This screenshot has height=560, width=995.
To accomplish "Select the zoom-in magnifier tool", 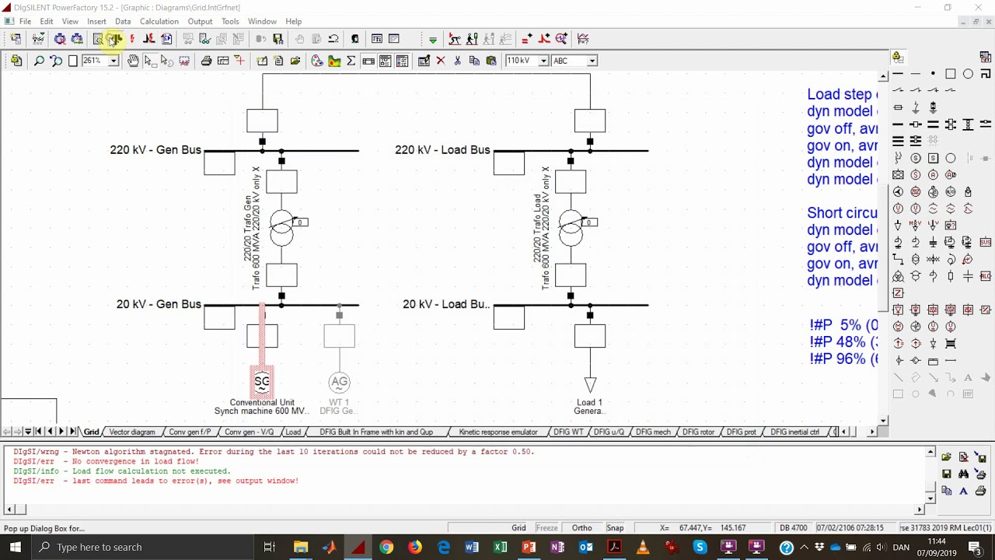I will [39, 61].
